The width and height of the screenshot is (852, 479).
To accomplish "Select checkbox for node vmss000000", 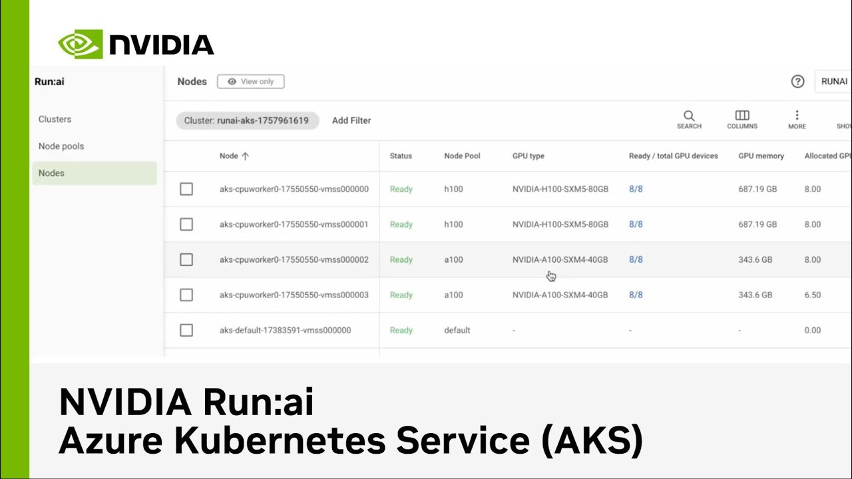I will [x=186, y=189].
